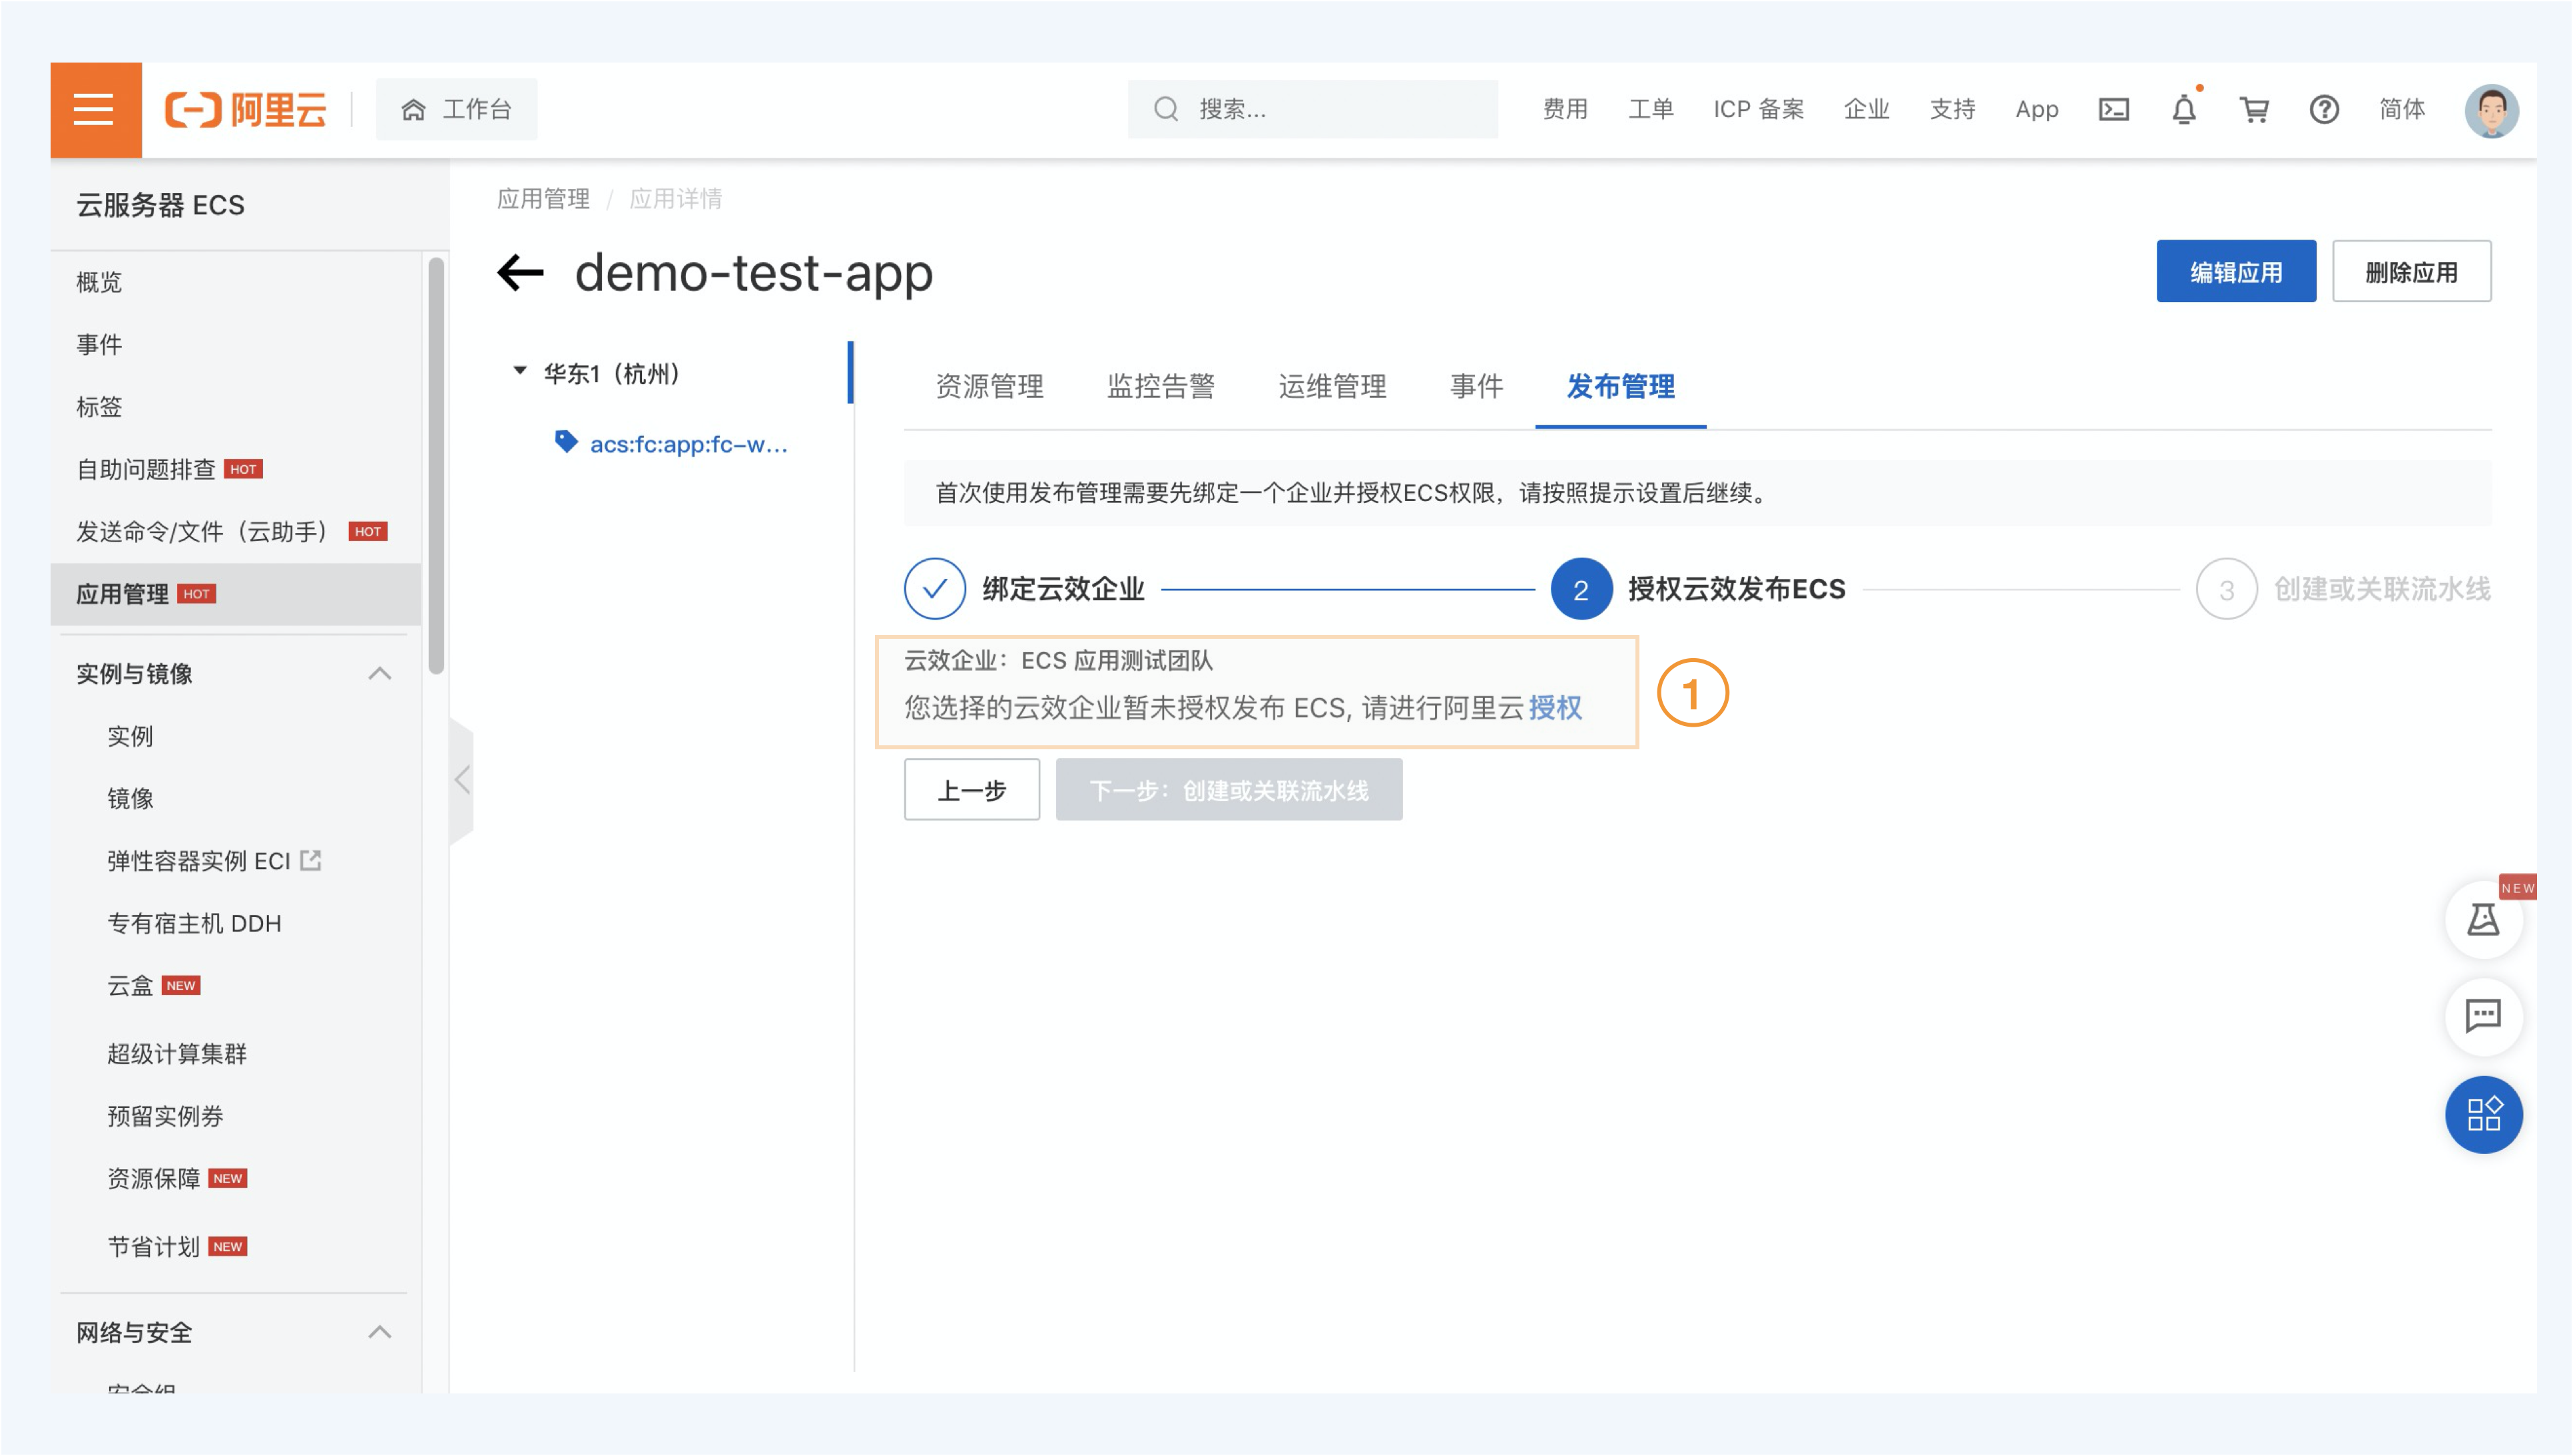Open 实例 under 实例与镜像
2573x1456 pixels.
130,736
